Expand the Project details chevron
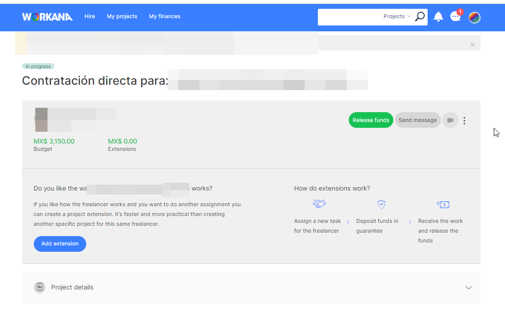The image size is (505, 311). click(468, 287)
